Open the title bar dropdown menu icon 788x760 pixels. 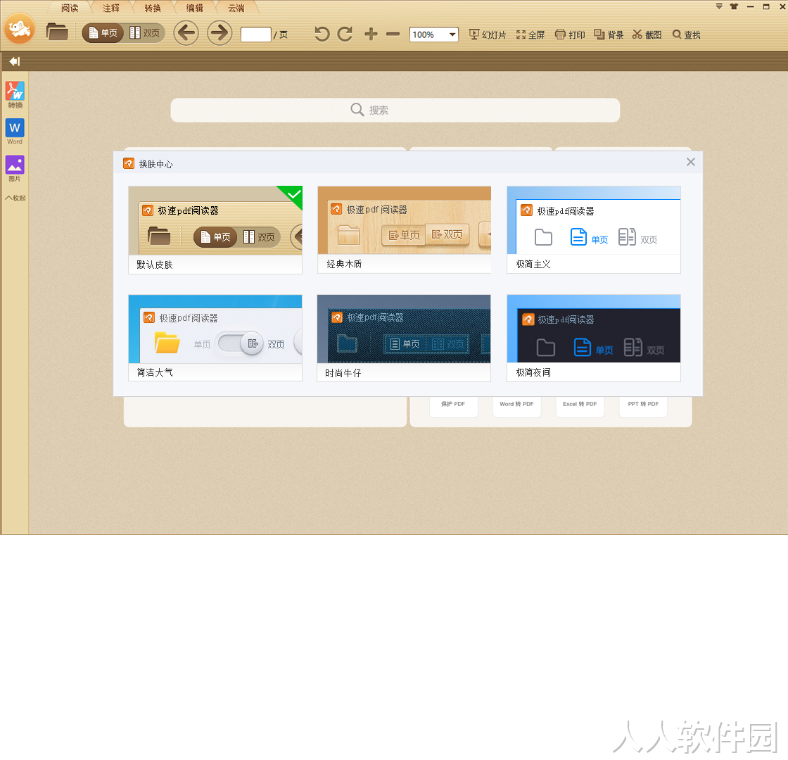pyautogui.click(x=719, y=6)
